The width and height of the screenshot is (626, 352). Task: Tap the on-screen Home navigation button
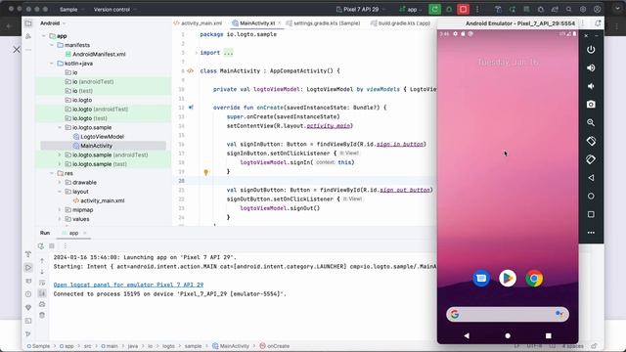click(x=508, y=336)
